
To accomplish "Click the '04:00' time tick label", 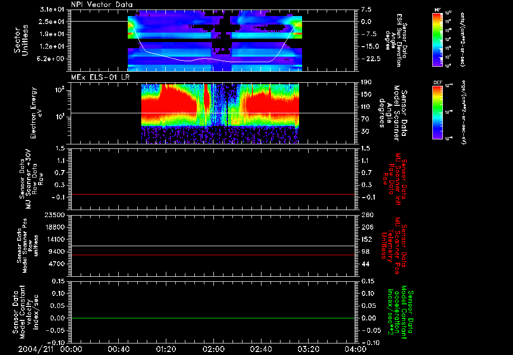I will [356, 349].
